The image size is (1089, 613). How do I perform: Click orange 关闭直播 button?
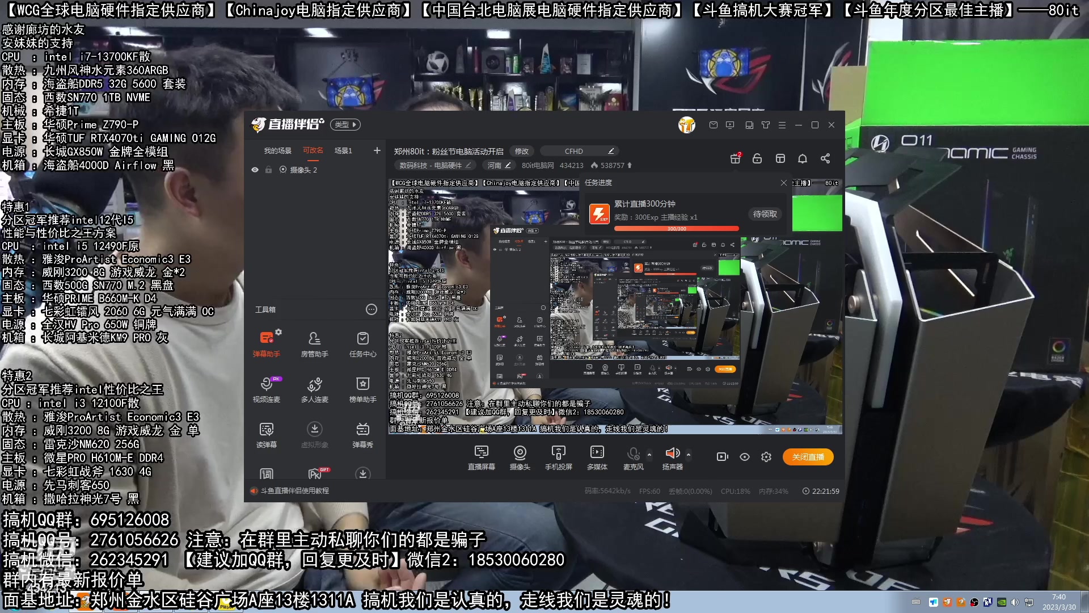[x=808, y=457]
